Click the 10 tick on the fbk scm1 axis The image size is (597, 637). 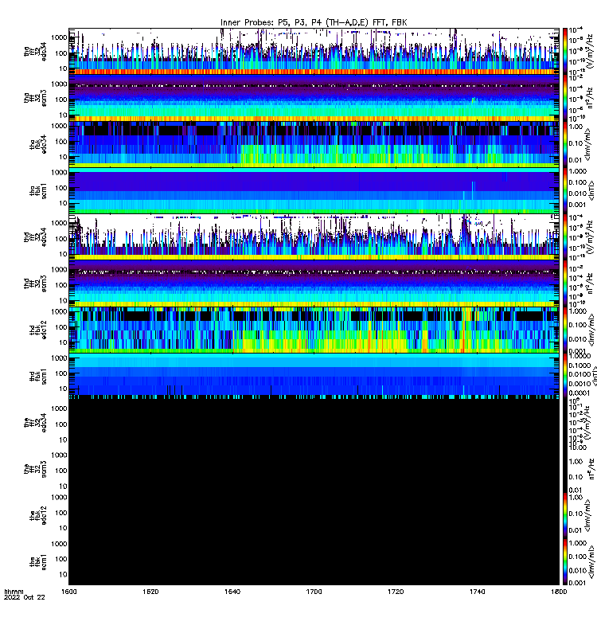coord(63,574)
